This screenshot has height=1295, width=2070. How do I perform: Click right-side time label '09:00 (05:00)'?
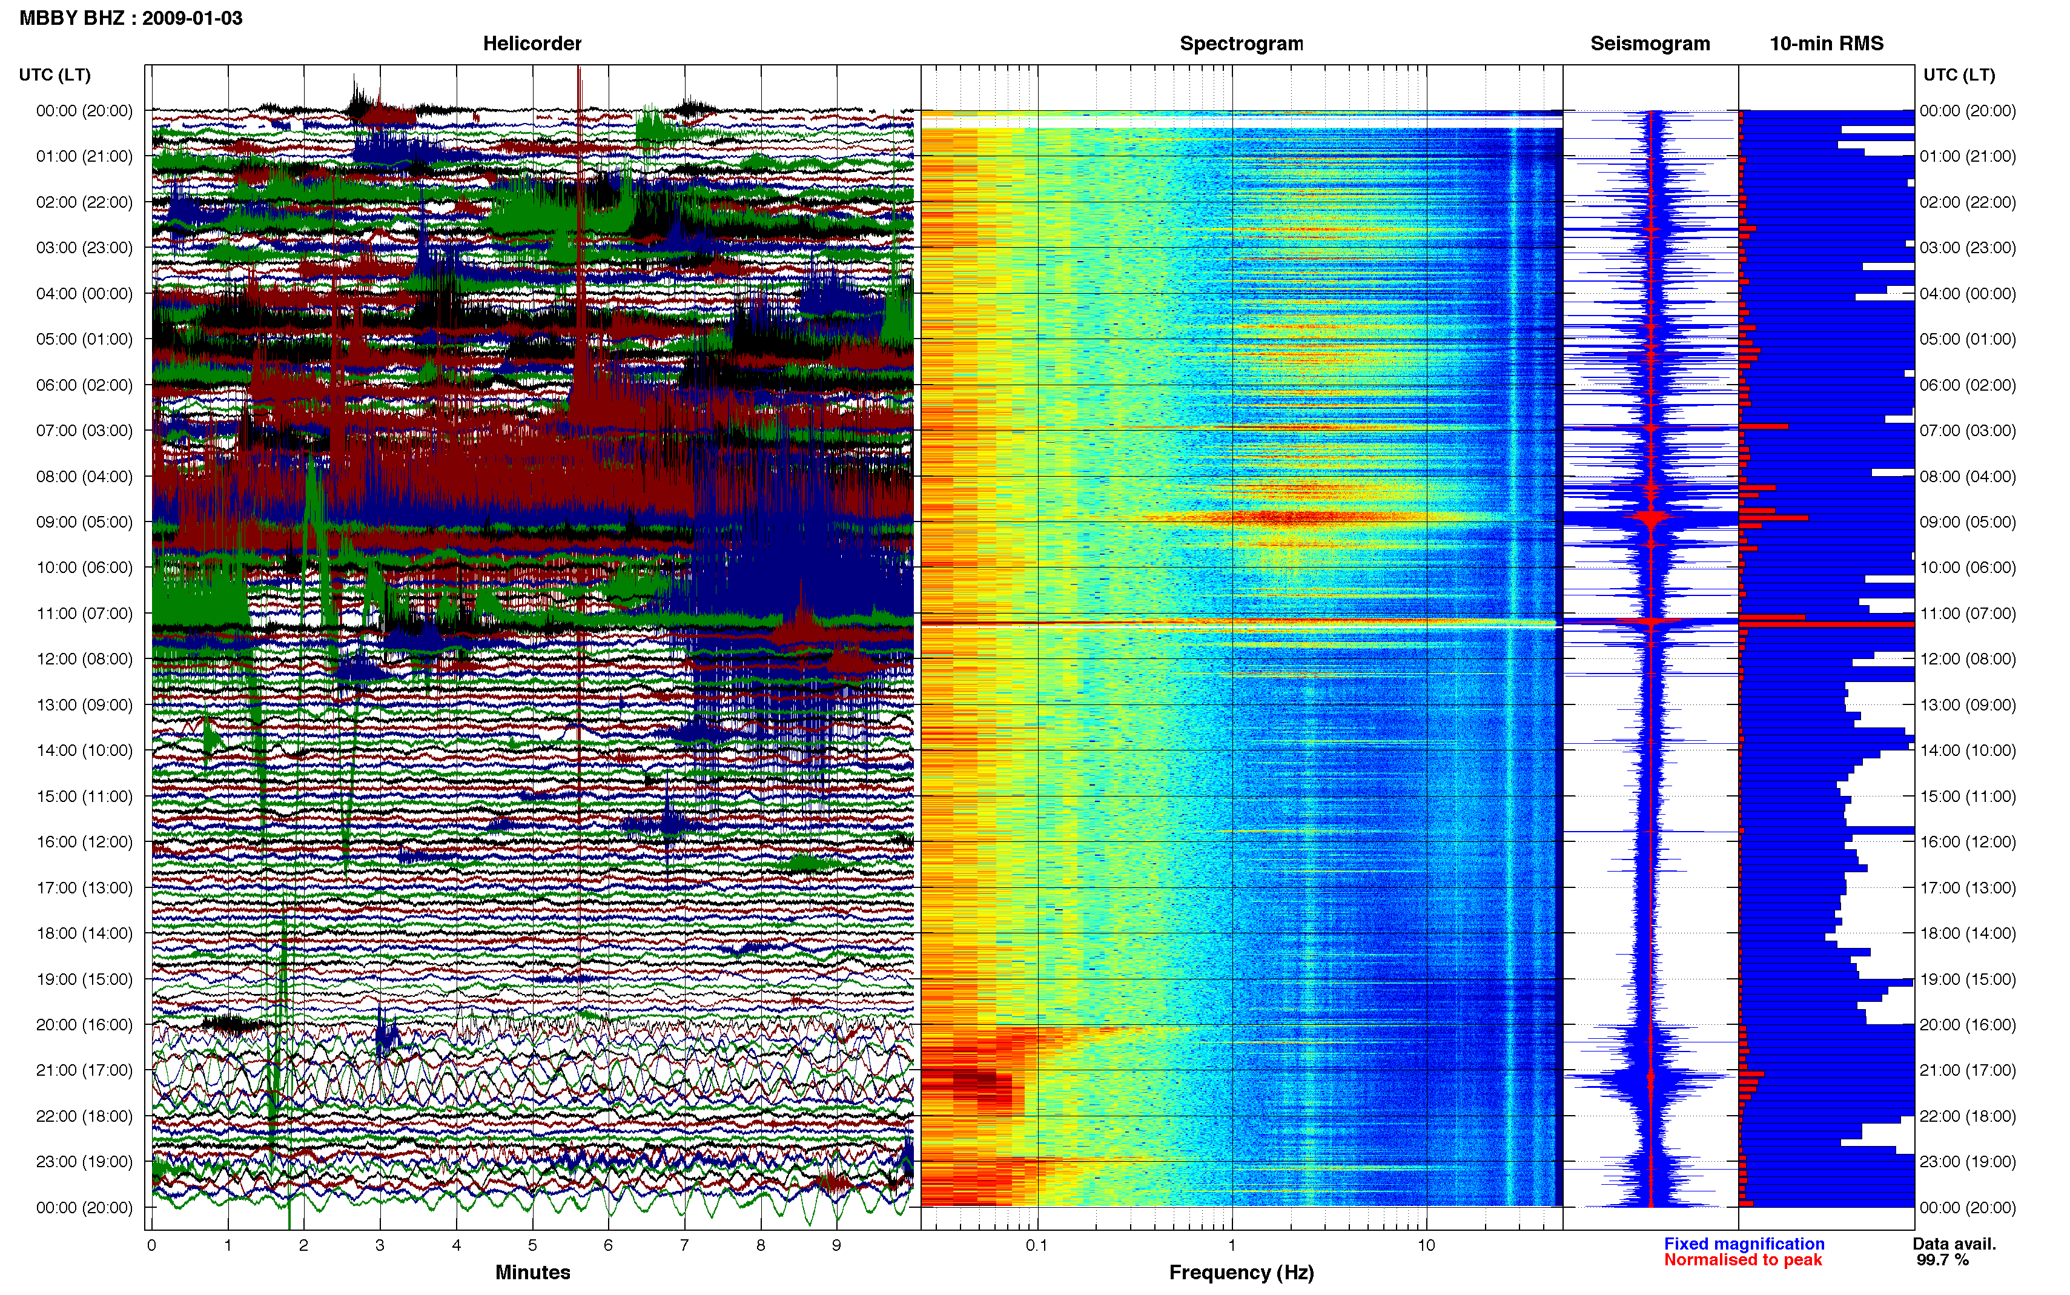pyautogui.click(x=1967, y=523)
